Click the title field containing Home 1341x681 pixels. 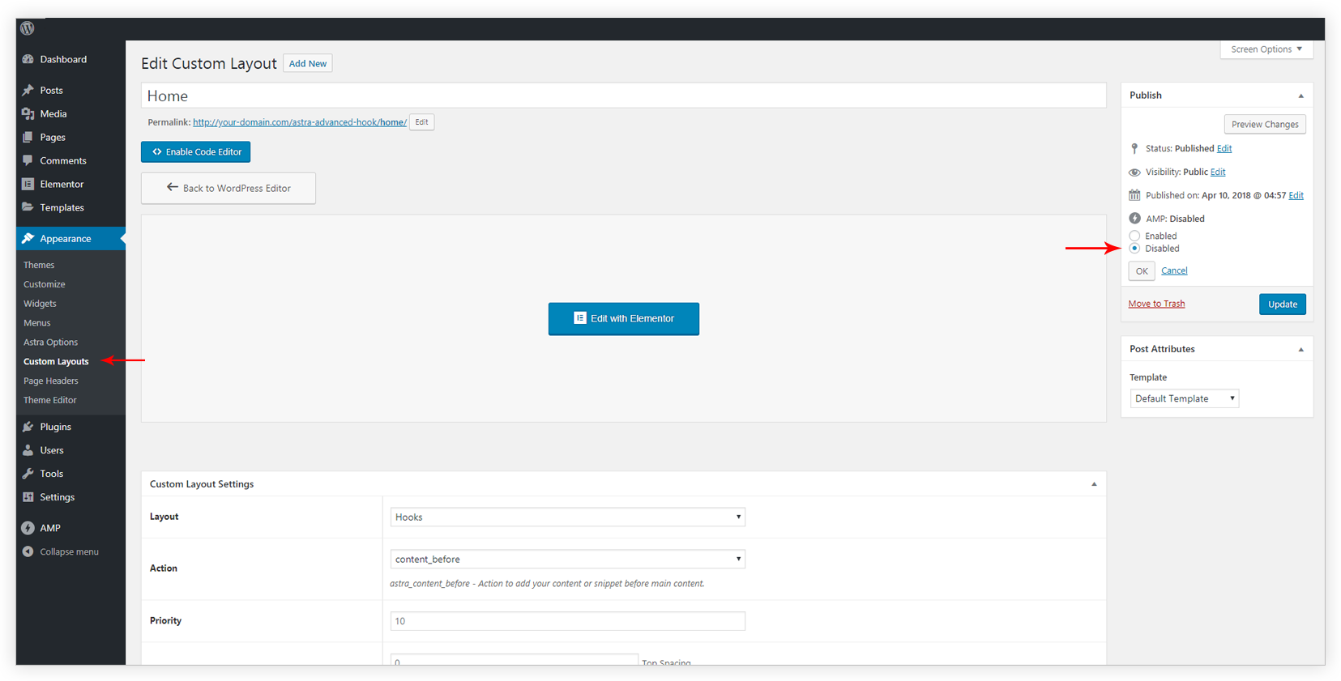coord(624,96)
